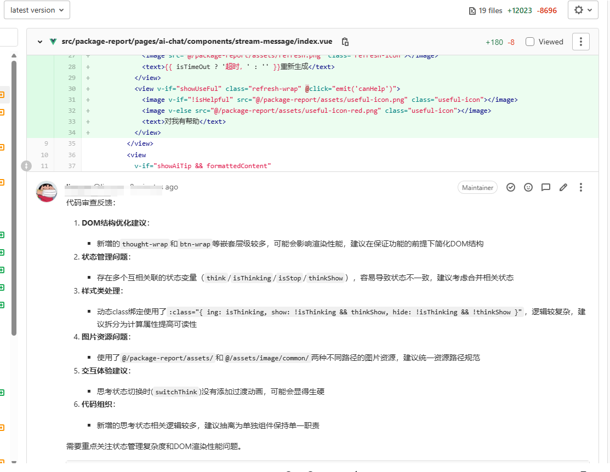Viewport: 610px width, 472px height.
Task: Toggle the discussion avatar in the diff gutter
Action: pos(26,166)
